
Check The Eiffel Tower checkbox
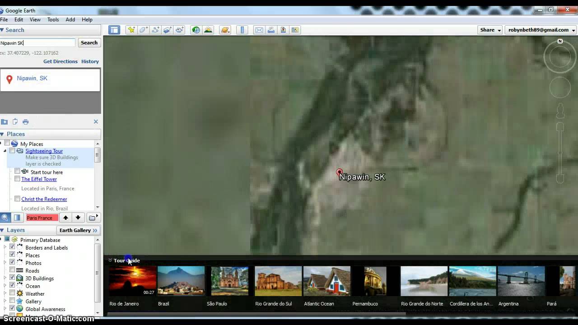pyautogui.click(x=17, y=179)
